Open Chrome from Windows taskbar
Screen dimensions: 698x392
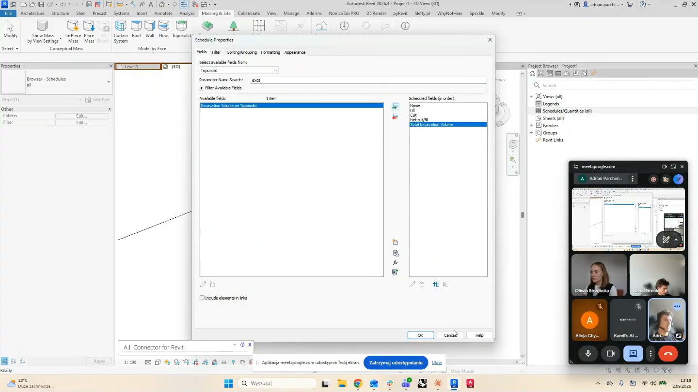click(358, 384)
